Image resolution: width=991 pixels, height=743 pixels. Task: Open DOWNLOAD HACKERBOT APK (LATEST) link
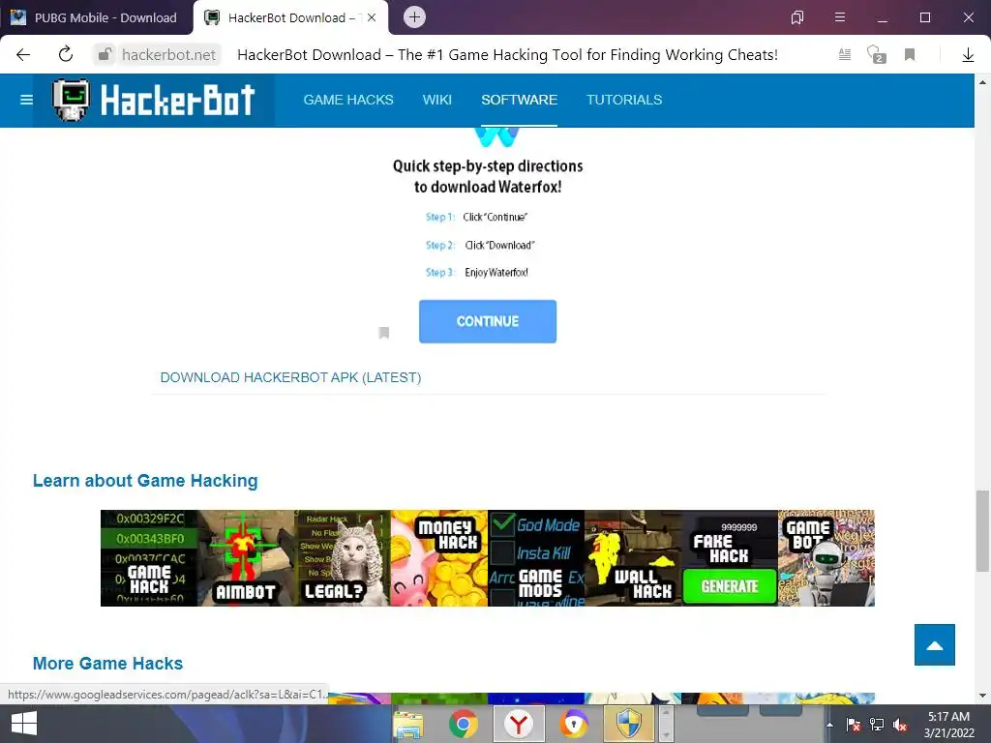pos(290,377)
